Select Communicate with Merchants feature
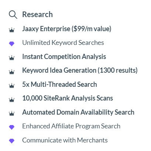151x151 pixels. (x=65, y=140)
